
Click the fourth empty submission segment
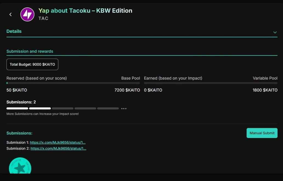85,108
